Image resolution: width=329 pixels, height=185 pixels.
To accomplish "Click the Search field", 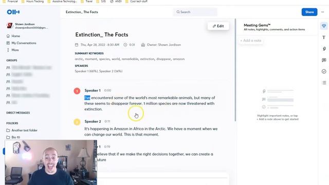I will click(x=195, y=12).
